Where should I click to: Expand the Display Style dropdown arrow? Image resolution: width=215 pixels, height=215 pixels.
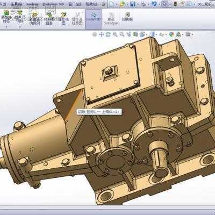point(157,34)
